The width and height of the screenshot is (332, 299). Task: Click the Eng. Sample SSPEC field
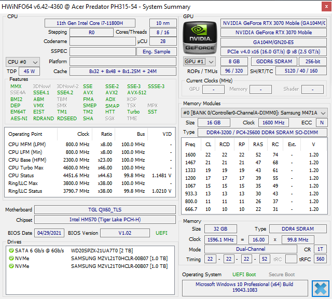pyautogui.click(x=157, y=51)
